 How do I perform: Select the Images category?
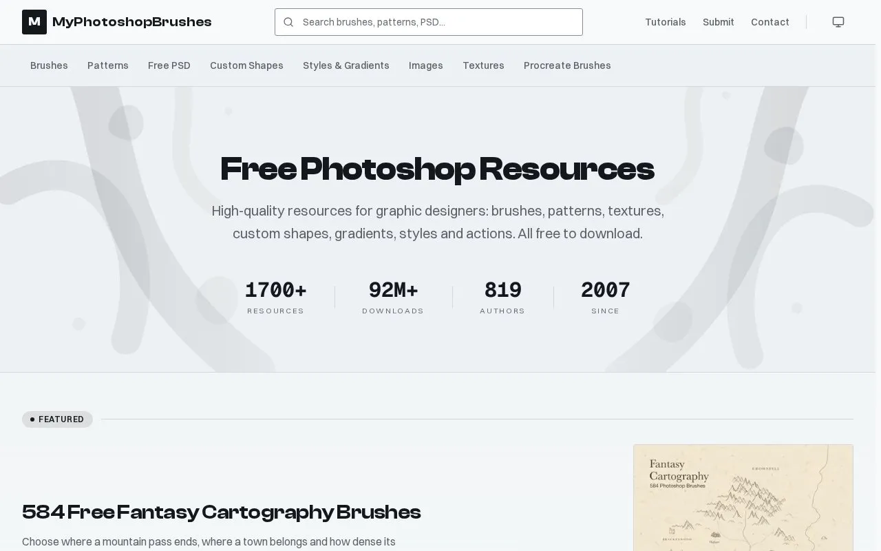[x=426, y=65]
